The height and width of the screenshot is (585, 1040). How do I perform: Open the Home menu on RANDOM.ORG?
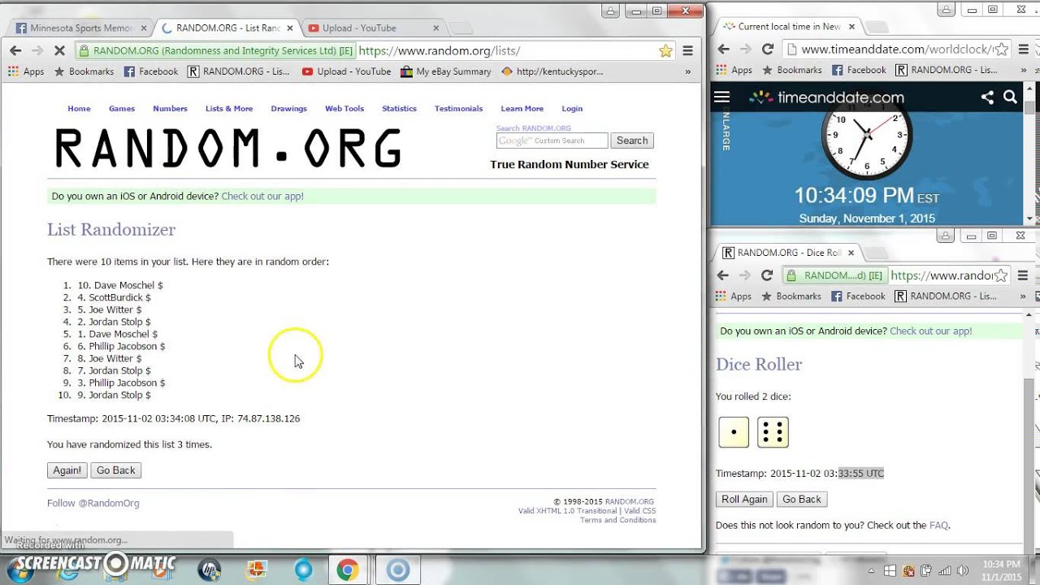coord(79,108)
